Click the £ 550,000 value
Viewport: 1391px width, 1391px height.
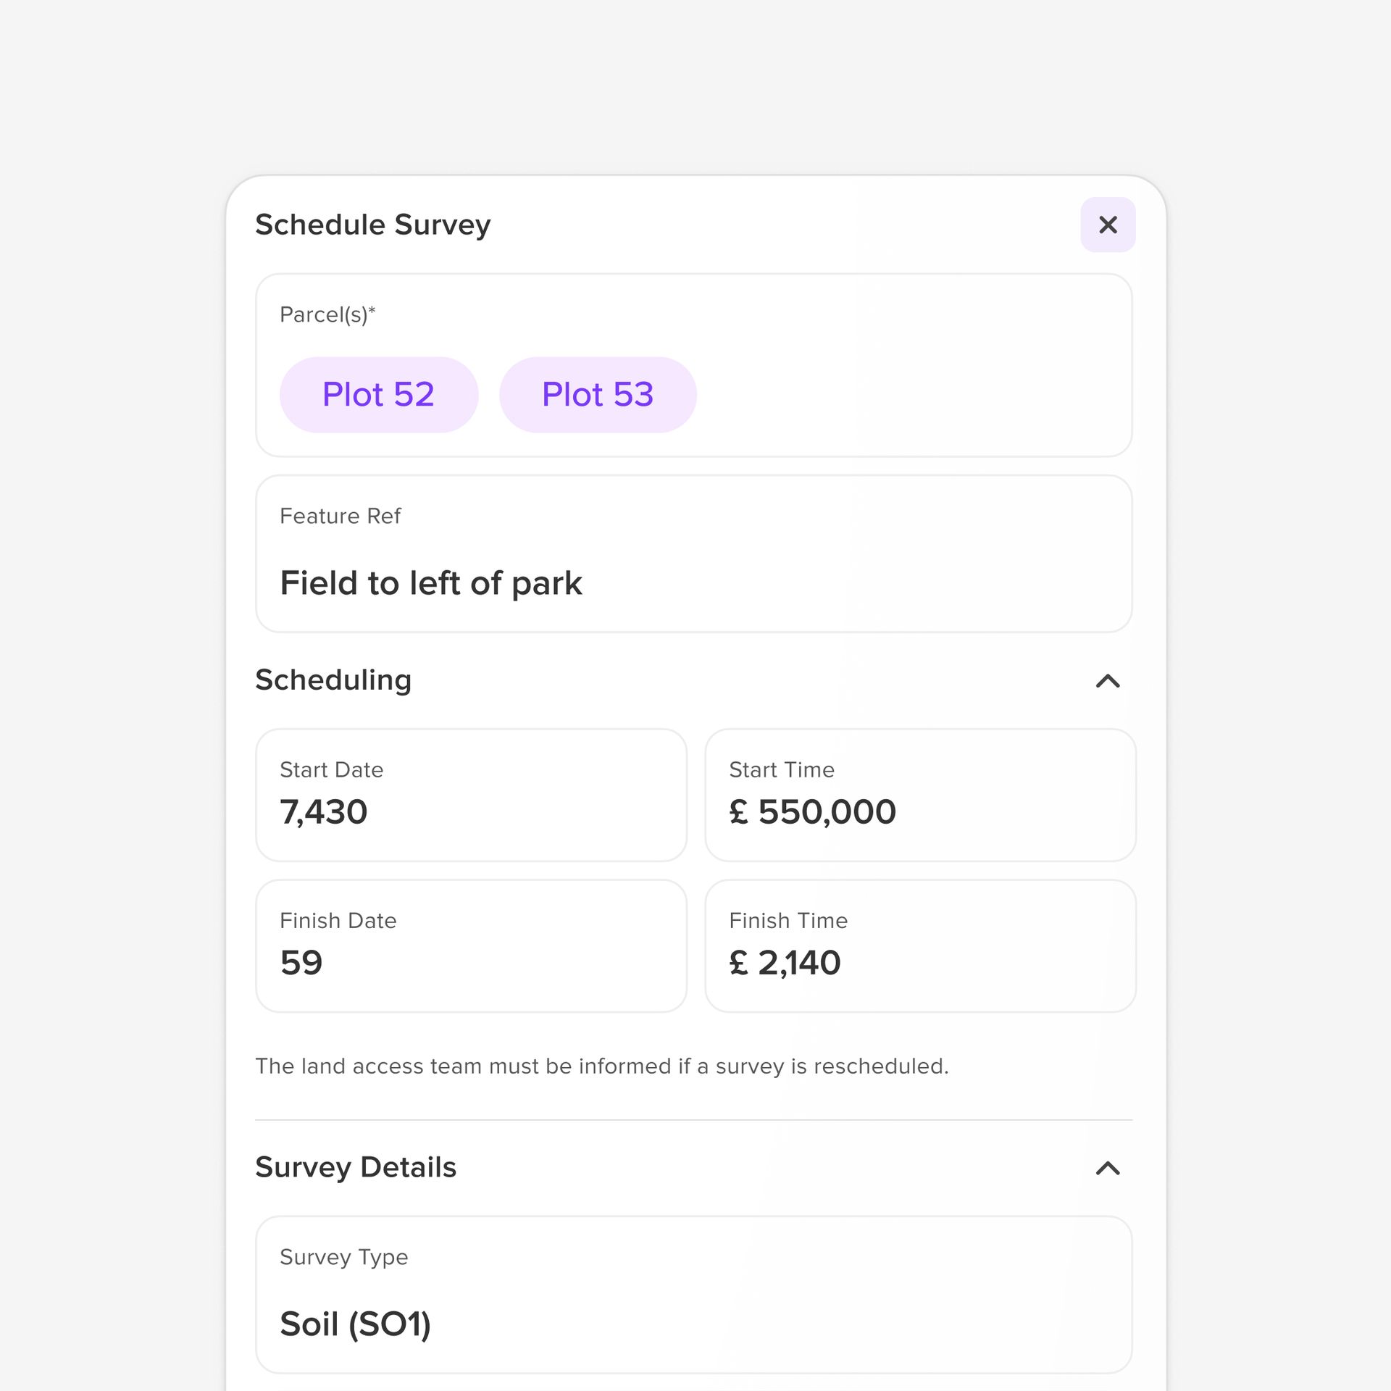(x=813, y=811)
